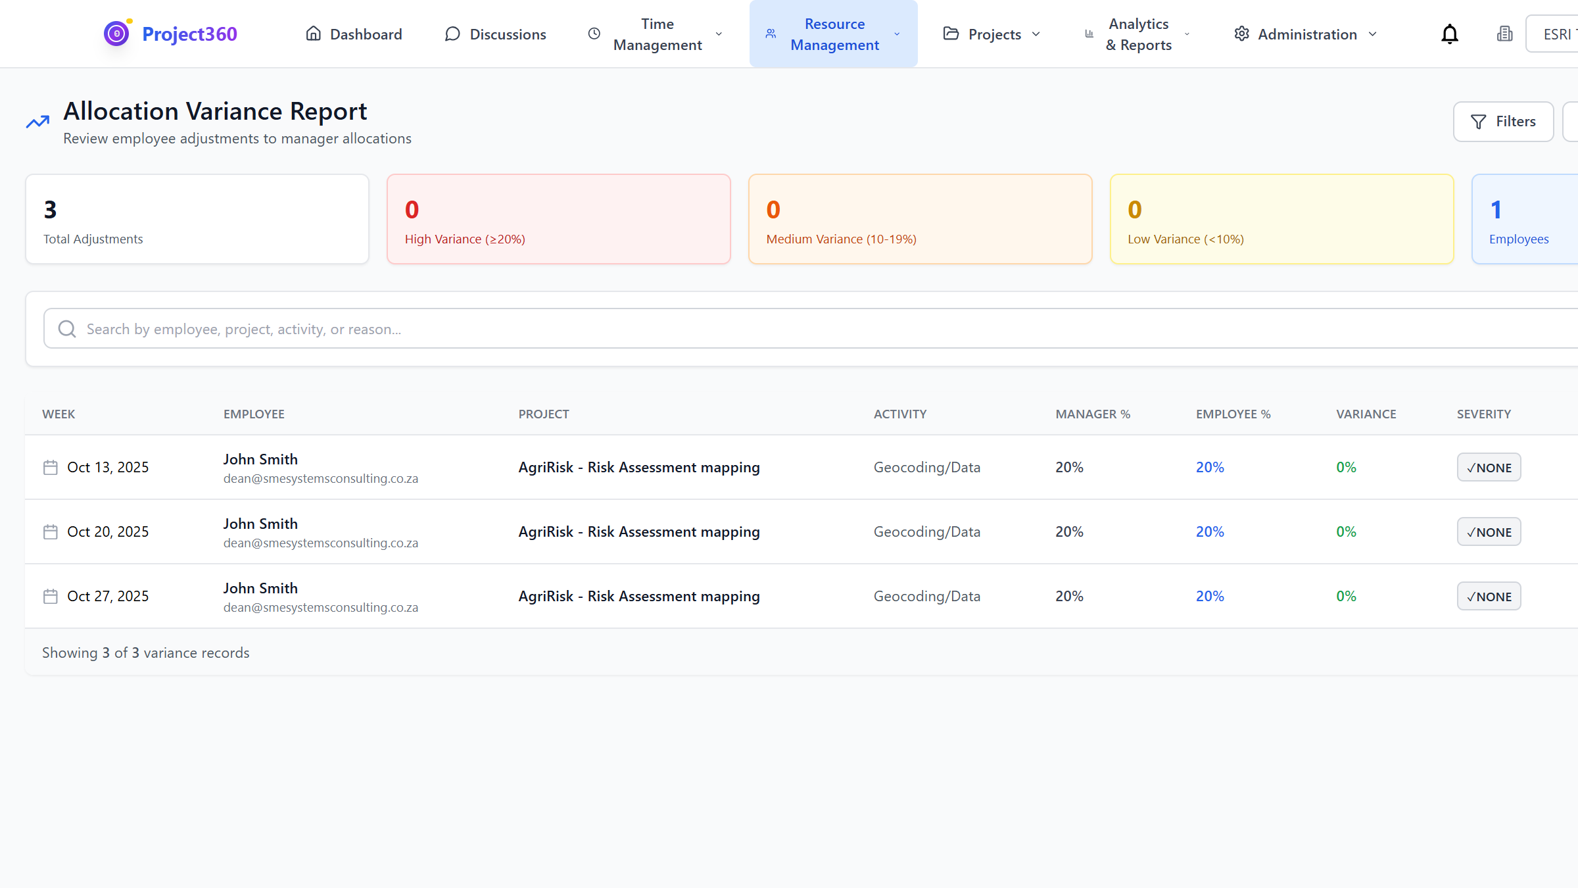Click the Discussions speech bubble icon
Image resolution: width=1578 pixels, height=888 pixels.
click(x=452, y=34)
